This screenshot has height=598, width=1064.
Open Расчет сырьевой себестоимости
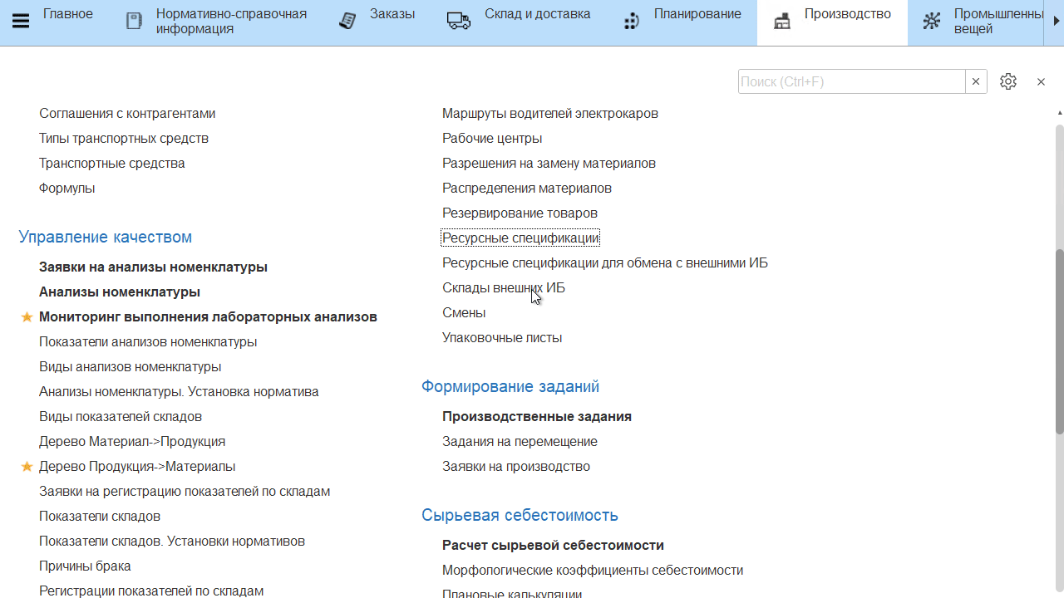[553, 546]
